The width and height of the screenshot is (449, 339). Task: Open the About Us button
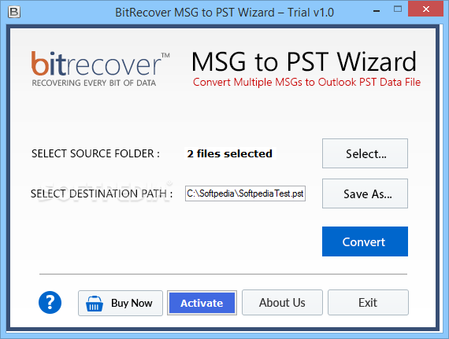click(x=282, y=302)
